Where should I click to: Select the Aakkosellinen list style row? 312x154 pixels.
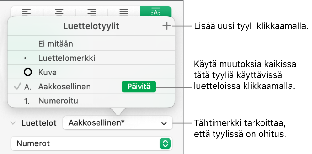click(x=64, y=87)
